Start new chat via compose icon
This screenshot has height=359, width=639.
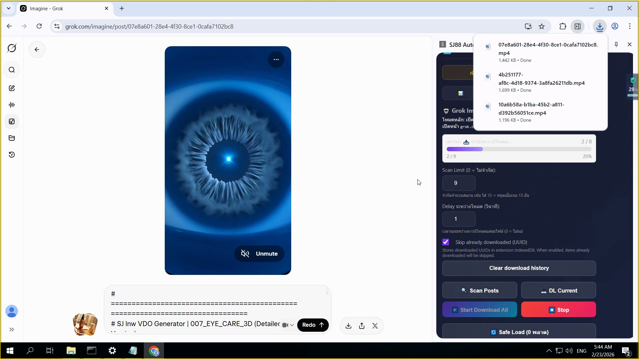point(12,88)
